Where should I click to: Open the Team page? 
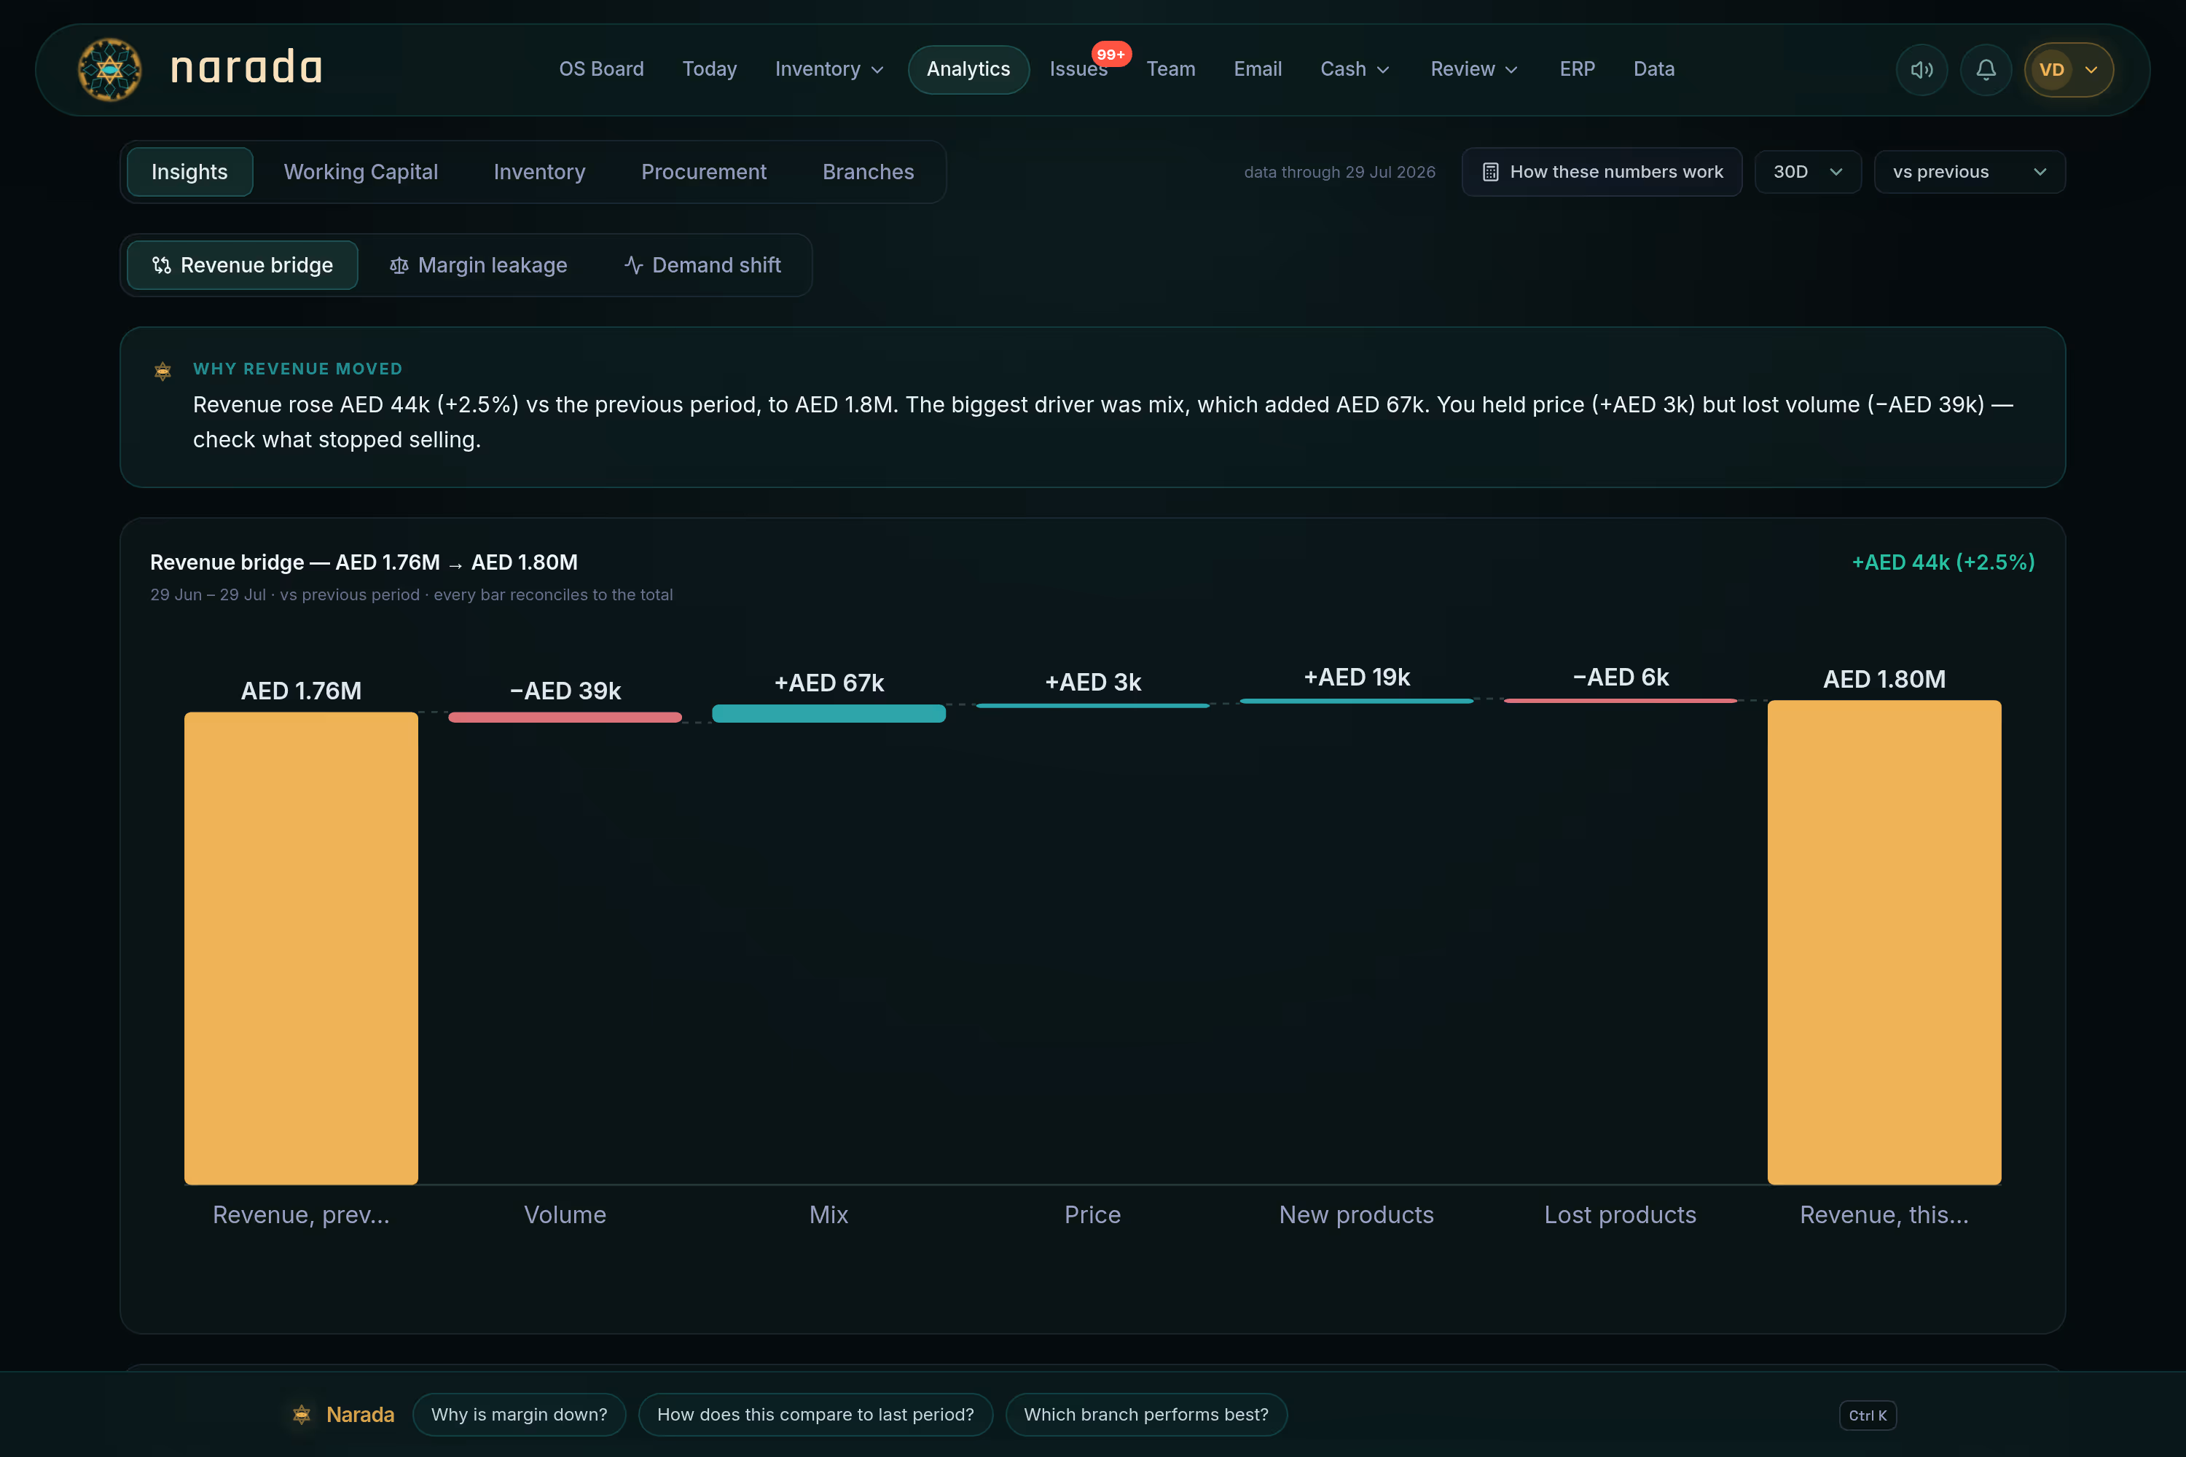point(1170,70)
